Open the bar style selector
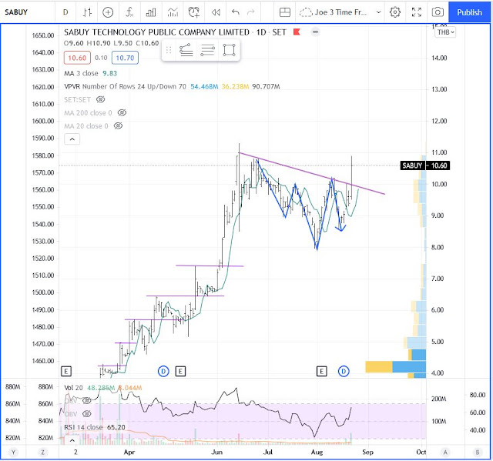 pos(87,12)
